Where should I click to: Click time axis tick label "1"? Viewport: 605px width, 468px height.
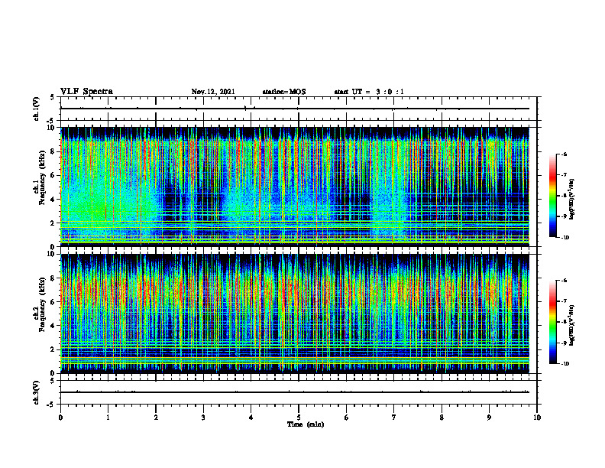pyautogui.click(x=108, y=418)
